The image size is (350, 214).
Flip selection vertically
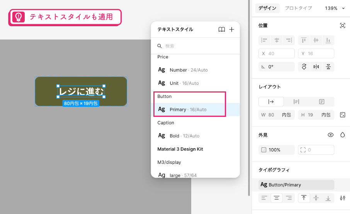328,67
